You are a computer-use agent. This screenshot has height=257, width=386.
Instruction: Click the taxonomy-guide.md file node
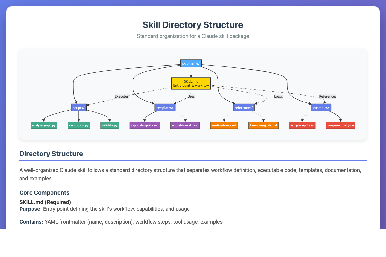pyautogui.click(x=263, y=125)
